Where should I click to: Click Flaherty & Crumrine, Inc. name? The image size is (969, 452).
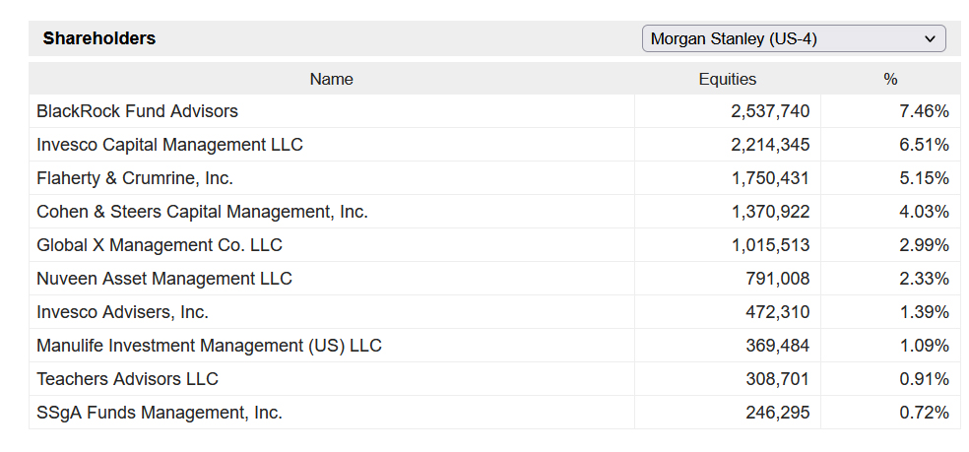tap(135, 178)
